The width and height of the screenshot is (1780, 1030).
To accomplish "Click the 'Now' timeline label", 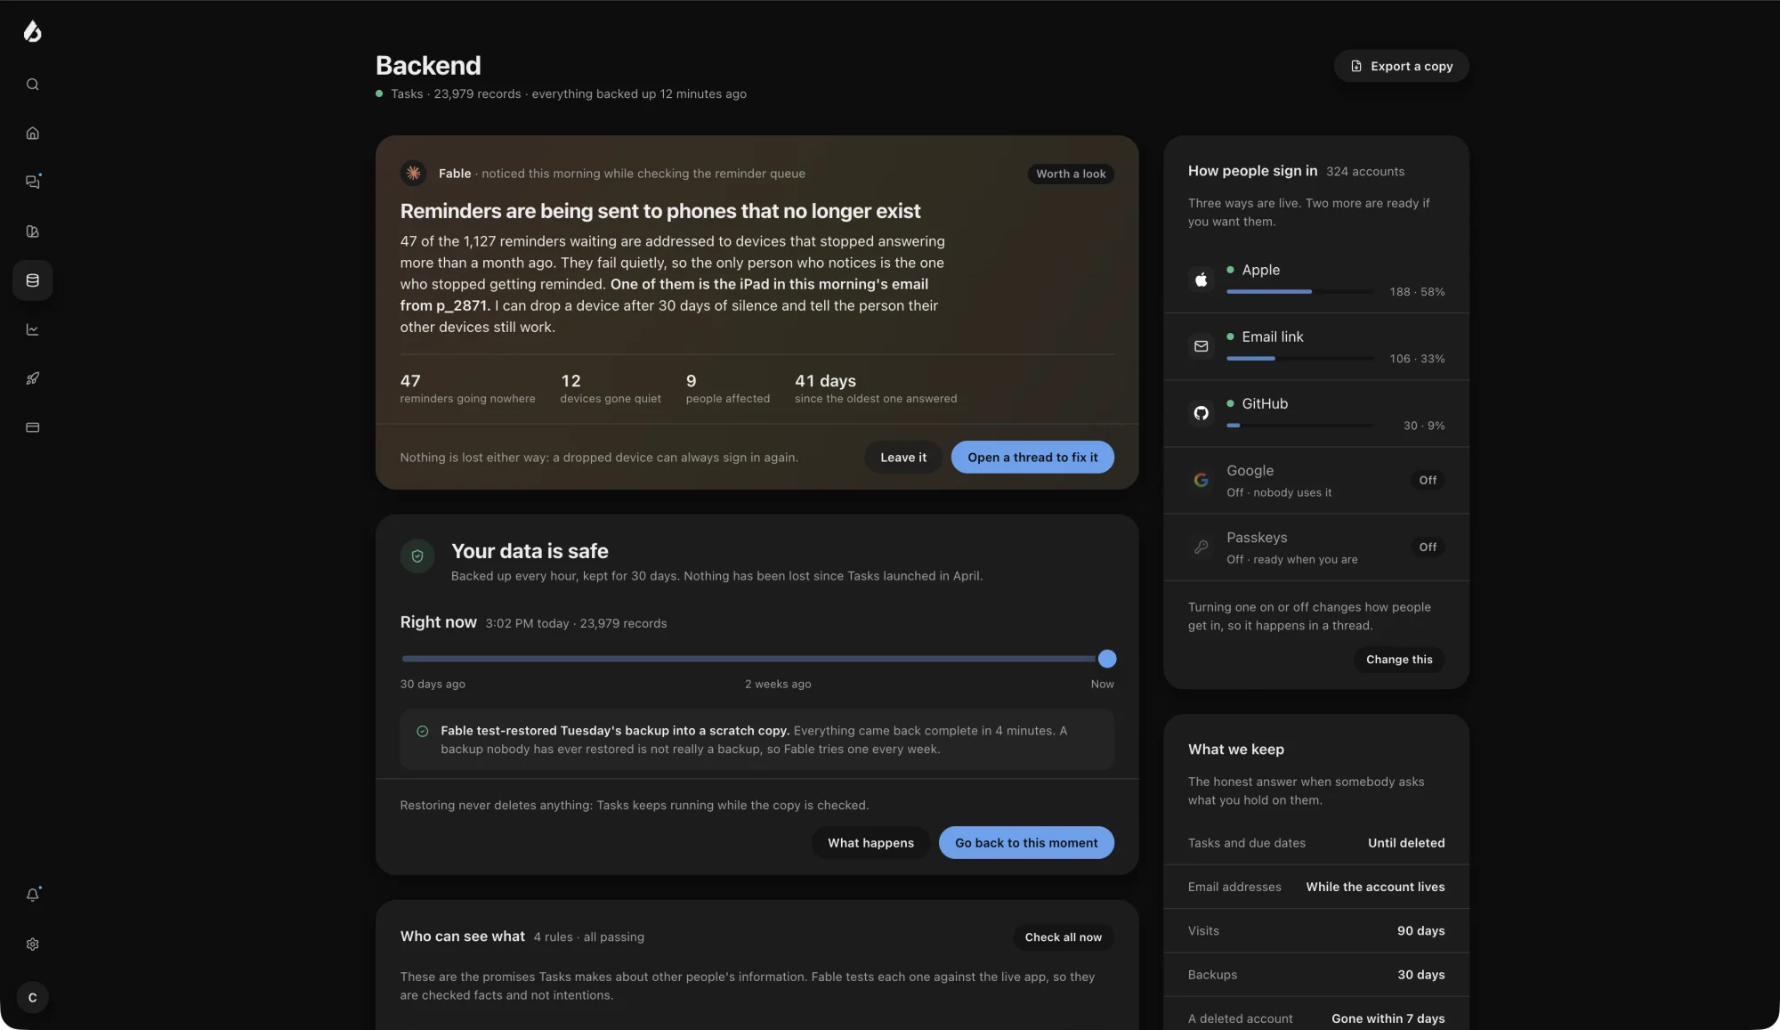I will point(1102,685).
